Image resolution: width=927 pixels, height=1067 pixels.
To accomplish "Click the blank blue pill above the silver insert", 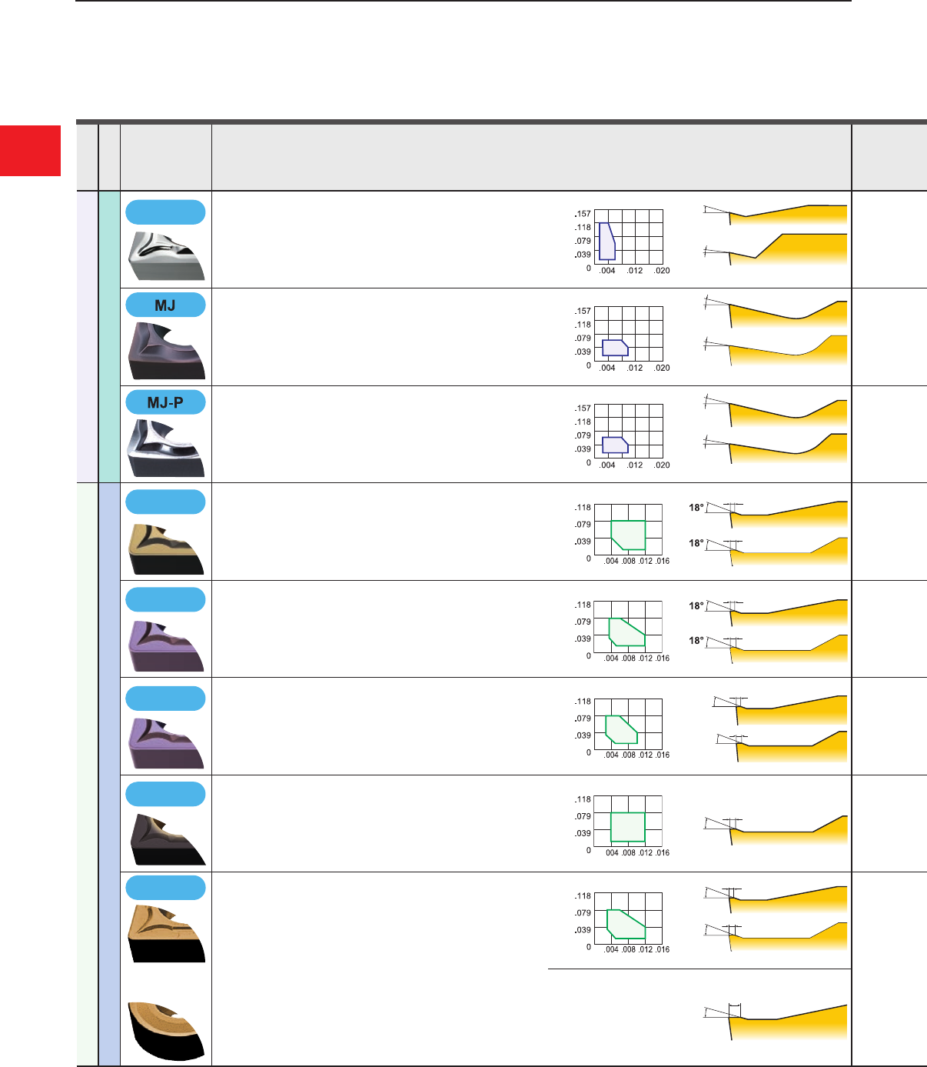I will tap(165, 212).
